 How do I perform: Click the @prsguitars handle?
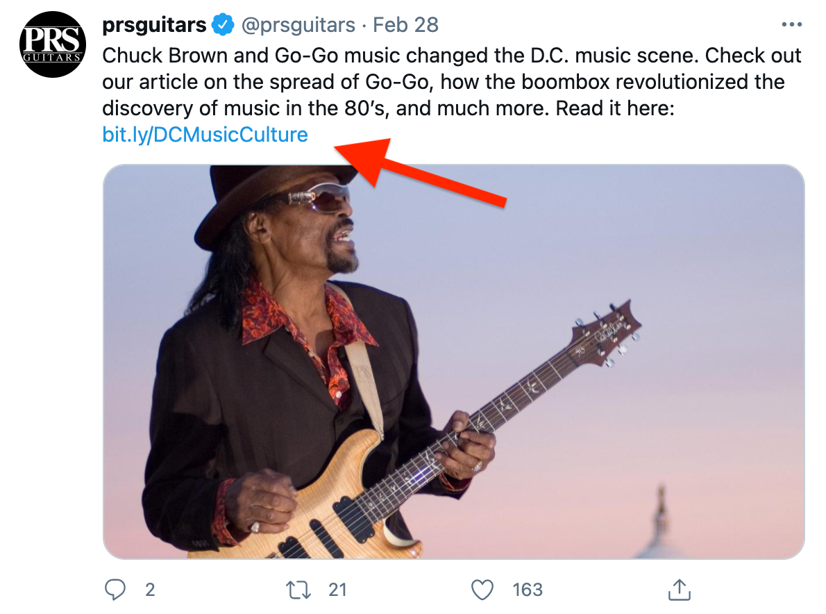click(x=298, y=25)
